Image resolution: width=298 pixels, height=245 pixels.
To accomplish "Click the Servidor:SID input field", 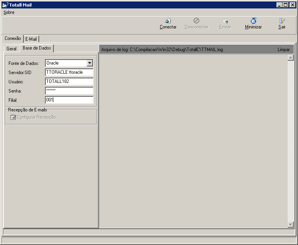I will (69, 72).
